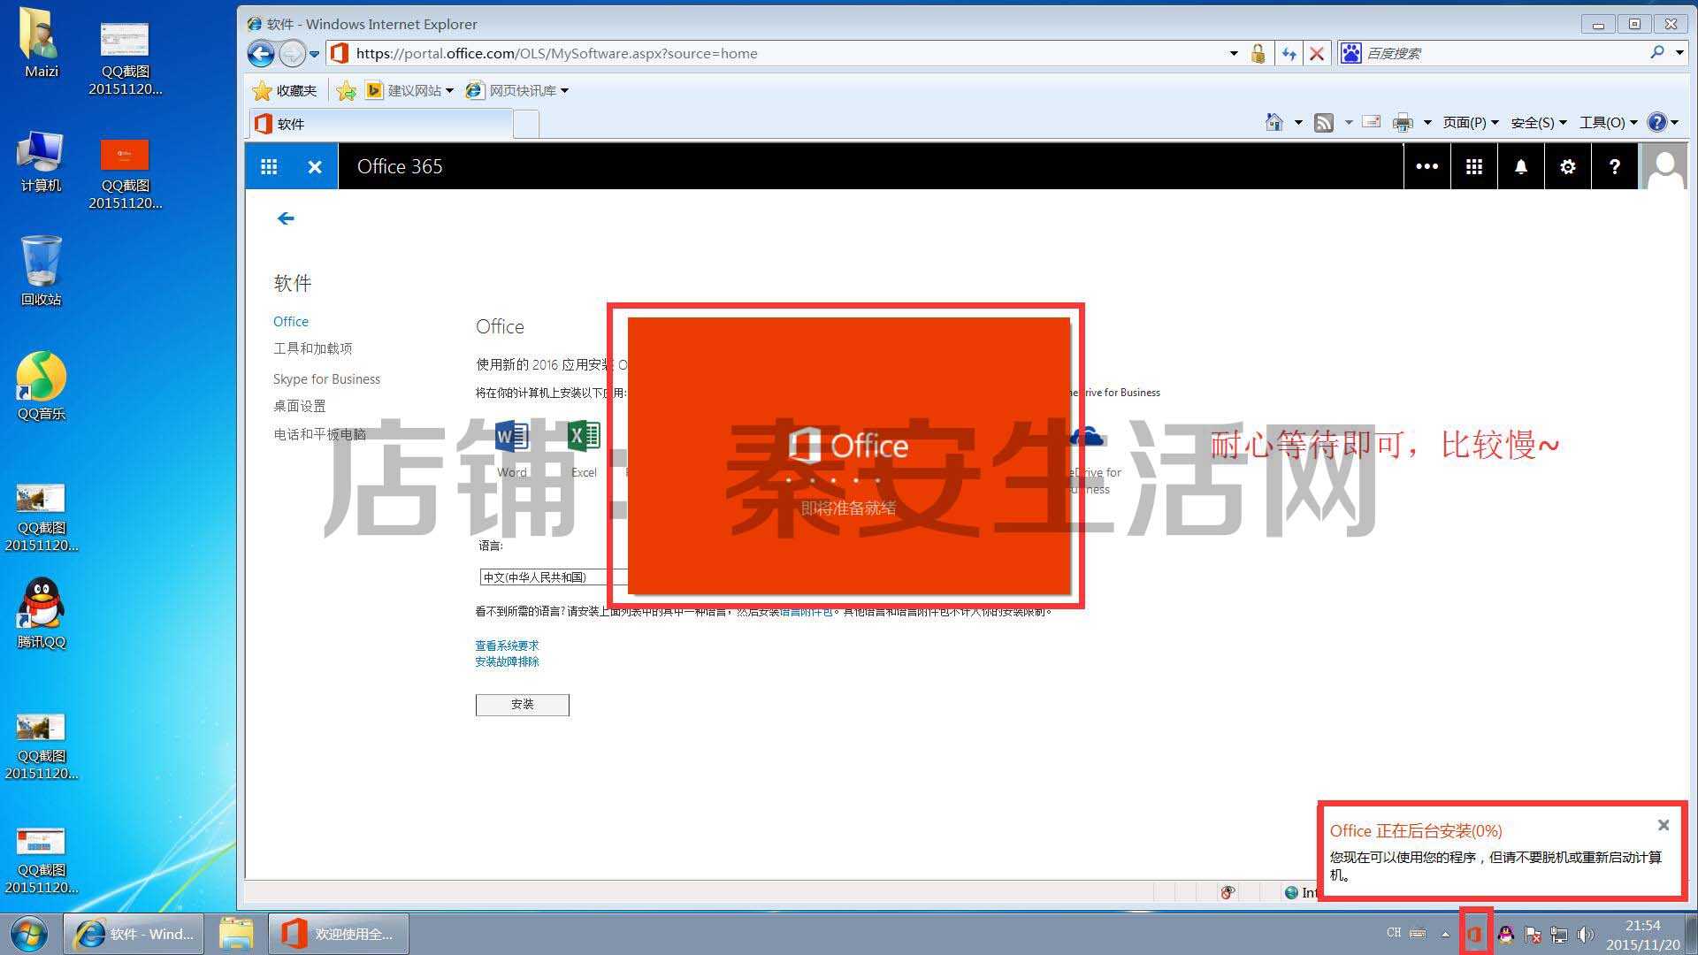1698x955 pixels.
Task: Open 查看系统要求 link
Action: tap(507, 646)
